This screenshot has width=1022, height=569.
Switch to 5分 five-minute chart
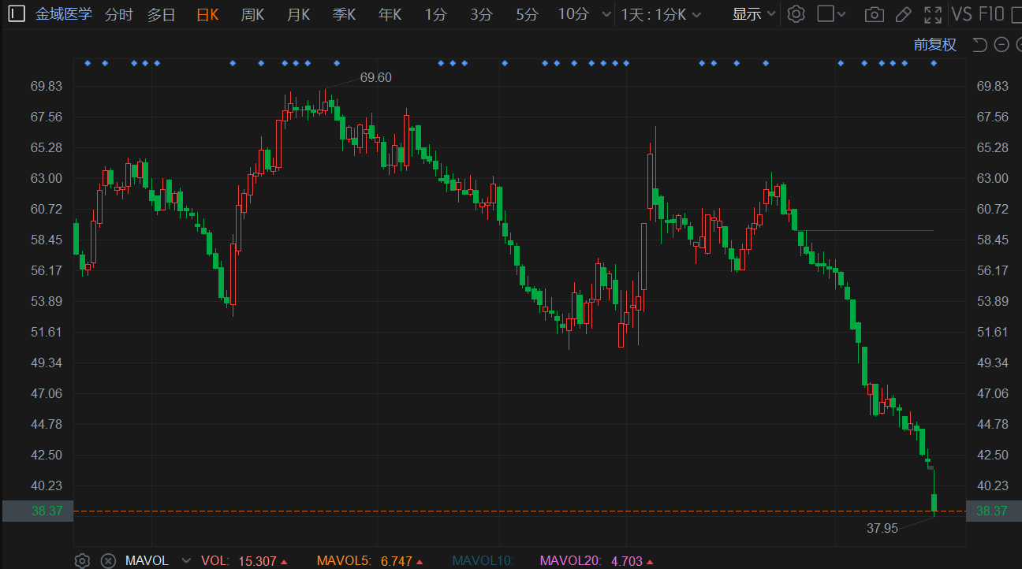(x=527, y=14)
